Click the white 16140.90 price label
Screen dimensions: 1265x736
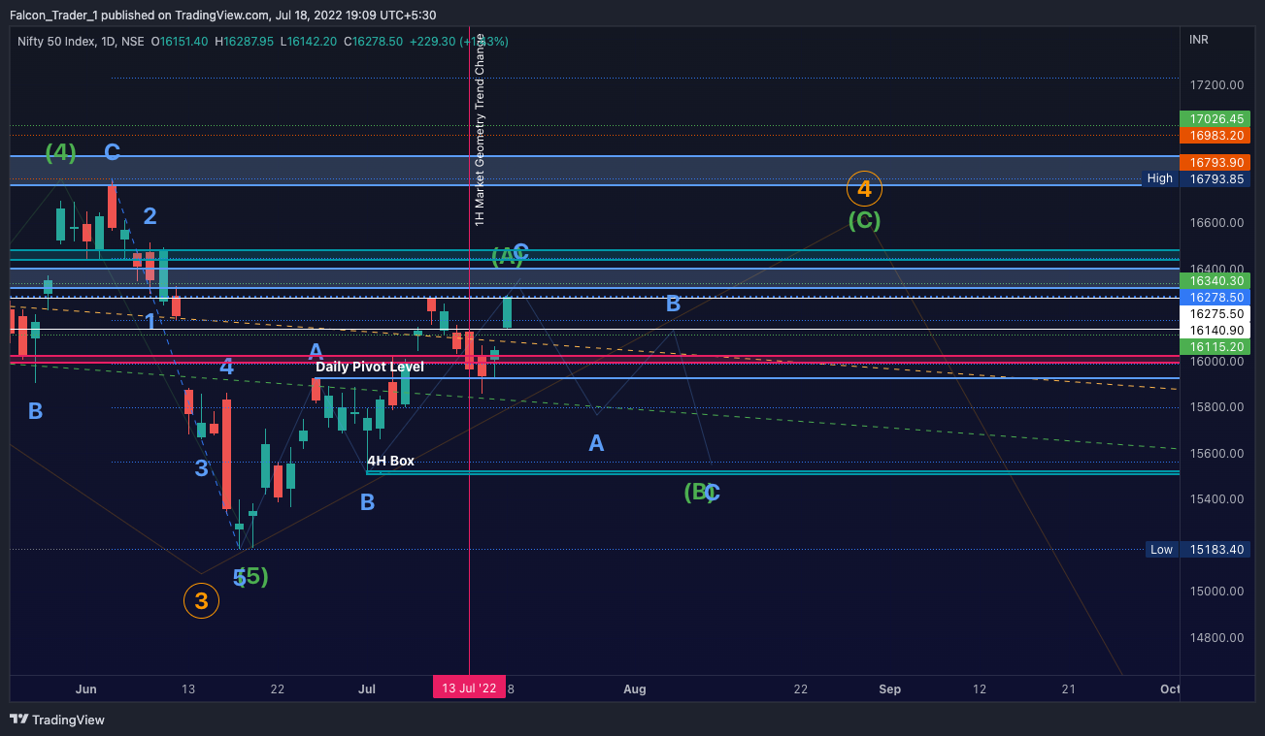1217,330
